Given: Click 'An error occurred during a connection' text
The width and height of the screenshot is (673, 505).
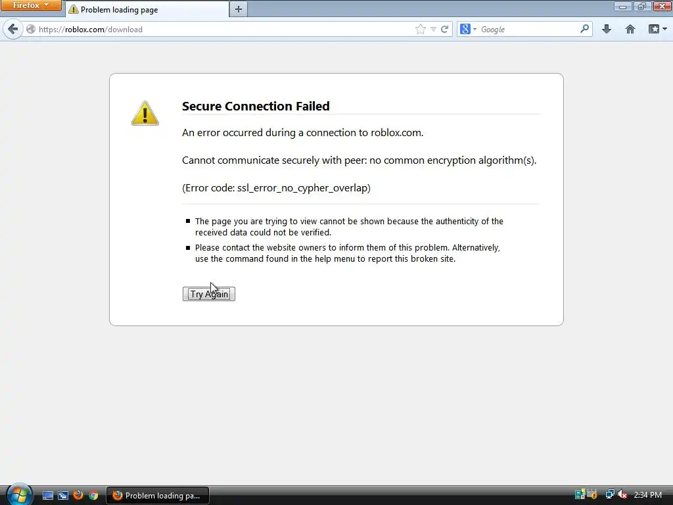Looking at the screenshot, I should [302, 133].
